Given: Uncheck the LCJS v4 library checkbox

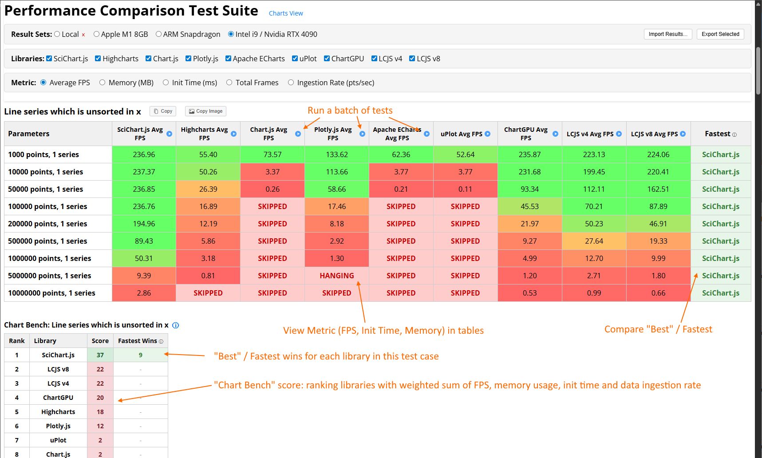Looking at the screenshot, I should coord(374,59).
